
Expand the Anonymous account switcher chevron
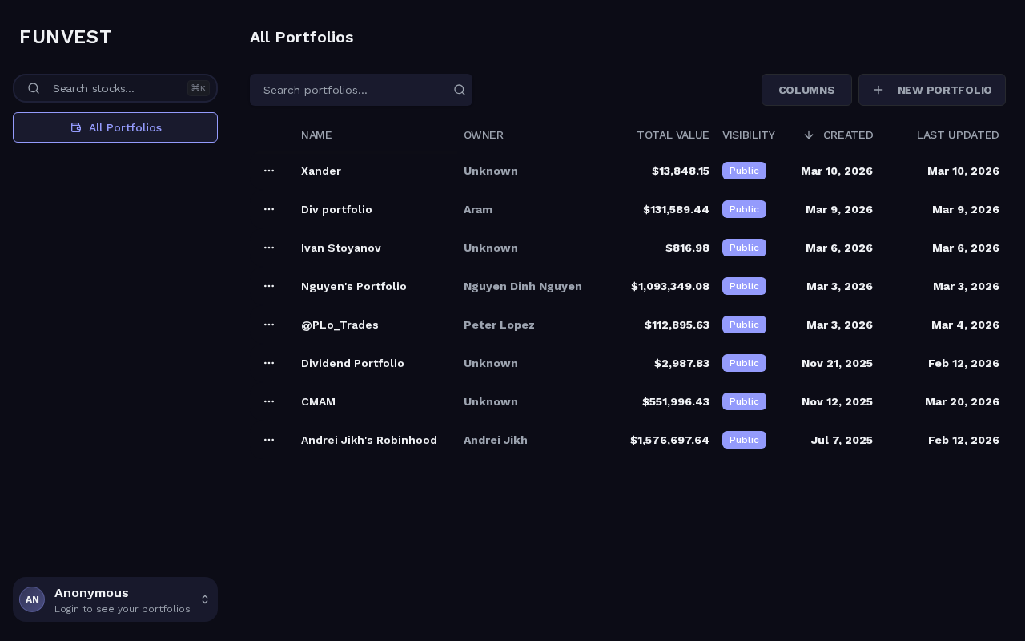tap(205, 599)
